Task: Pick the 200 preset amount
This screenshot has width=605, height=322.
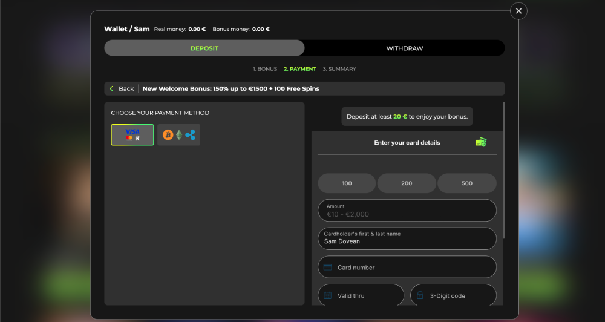Action: click(x=407, y=183)
